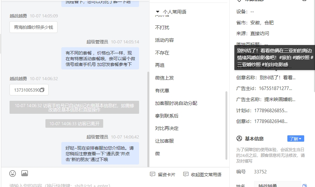Click 超级管理员 label at 14:06:42
315x187 pixels.
click(97, 137)
